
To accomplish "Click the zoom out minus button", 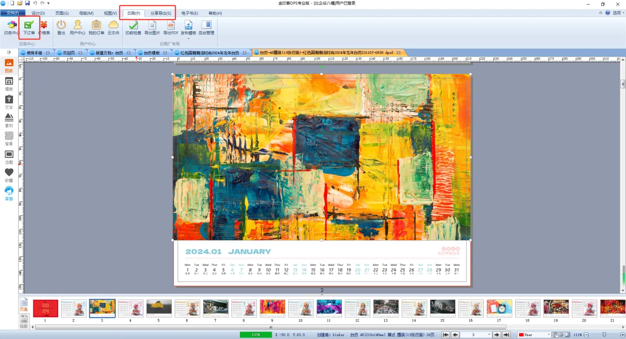I will tap(586, 335).
